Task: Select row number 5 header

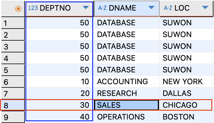Action: tap(13, 70)
